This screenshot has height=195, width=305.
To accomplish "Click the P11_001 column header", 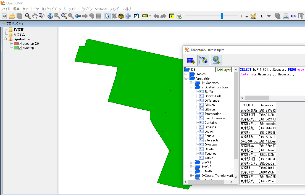I will click(x=249, y=105).
